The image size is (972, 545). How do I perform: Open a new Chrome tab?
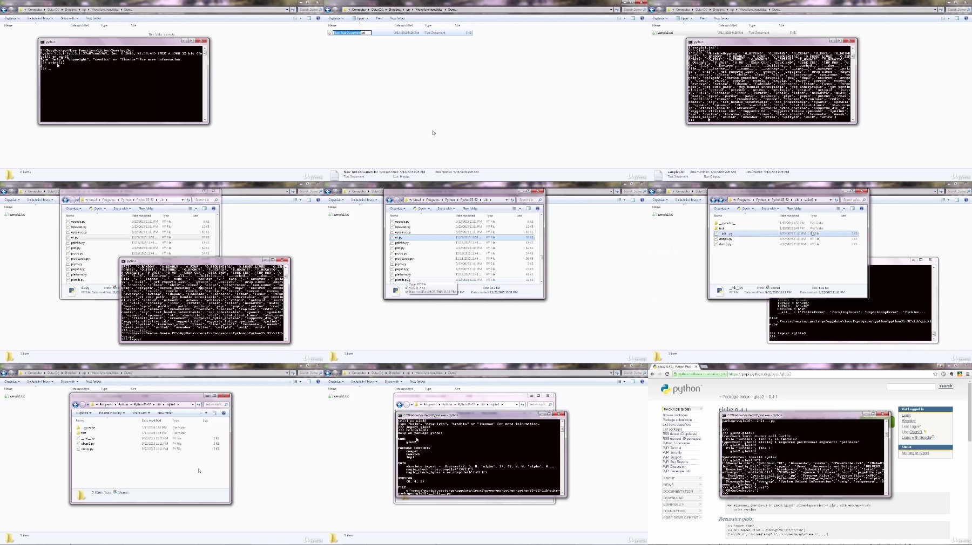click(705, 367)
